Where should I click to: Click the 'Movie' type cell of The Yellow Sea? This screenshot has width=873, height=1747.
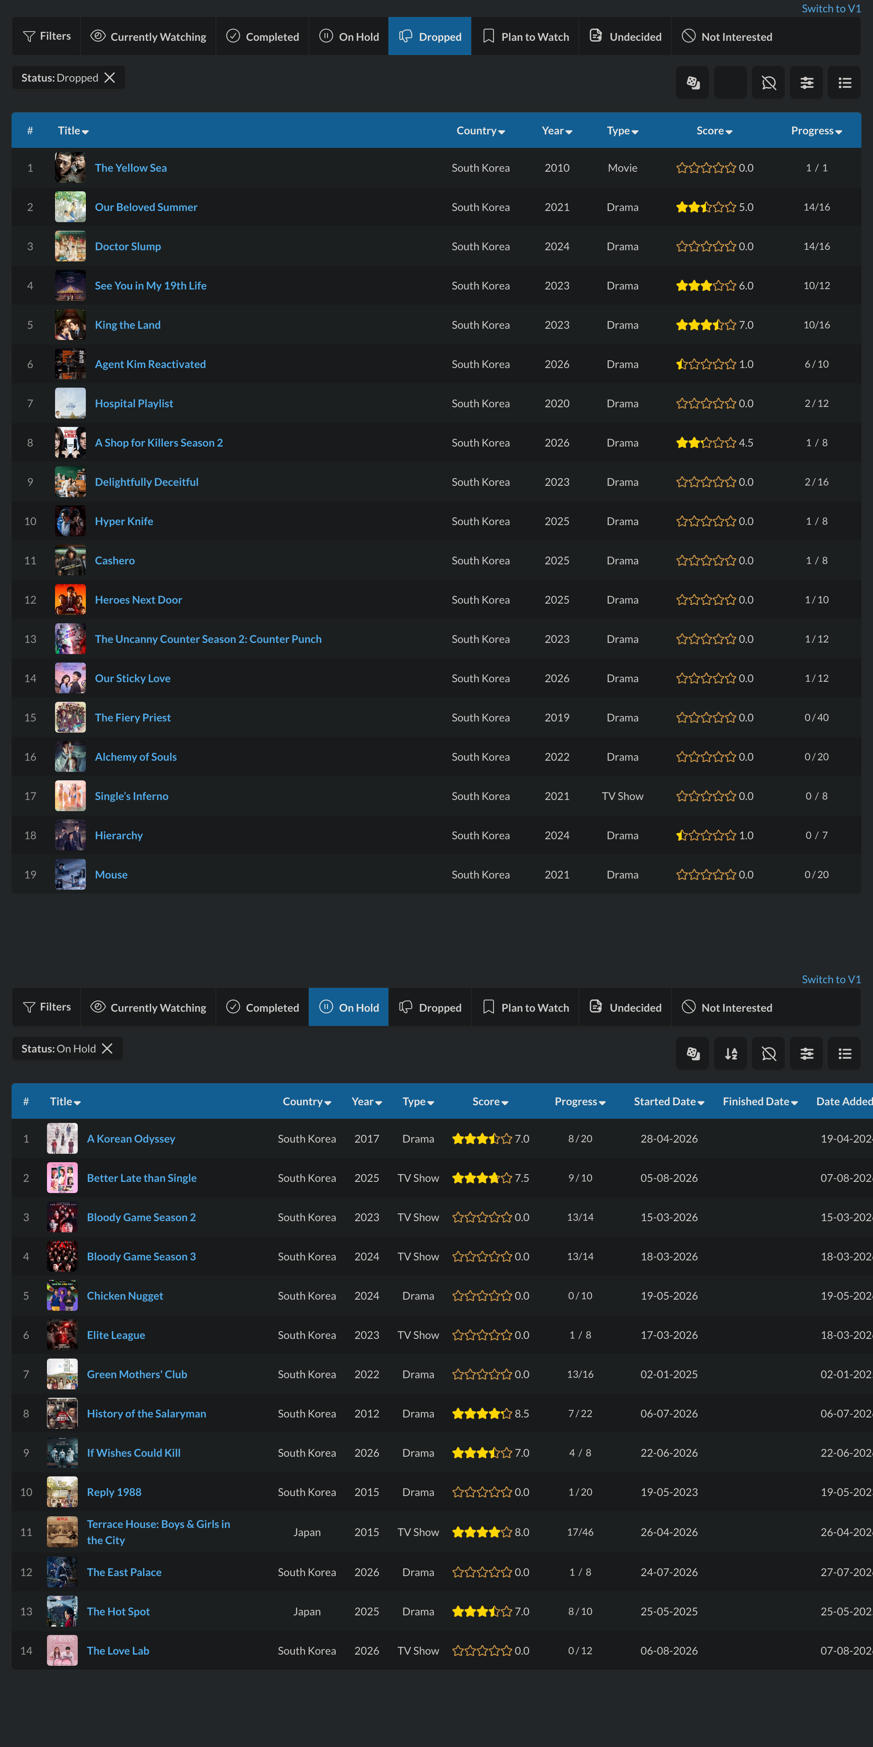coord(623,167)
